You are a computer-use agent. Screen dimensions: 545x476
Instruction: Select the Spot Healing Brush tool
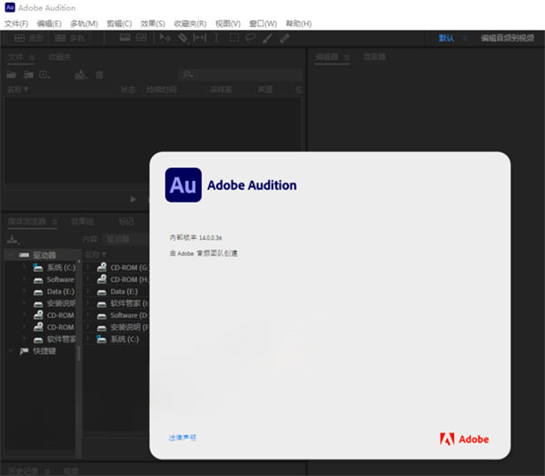[284, 38]
